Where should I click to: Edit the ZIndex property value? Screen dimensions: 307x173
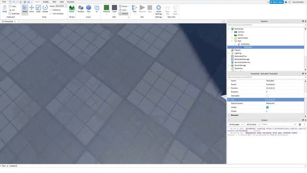(284, 111)
